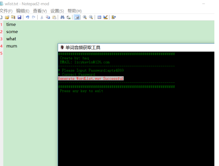The width and height of the screenshot is (219, 166).
Task: Click the 'Correct Password' console line
Action: 78,74
